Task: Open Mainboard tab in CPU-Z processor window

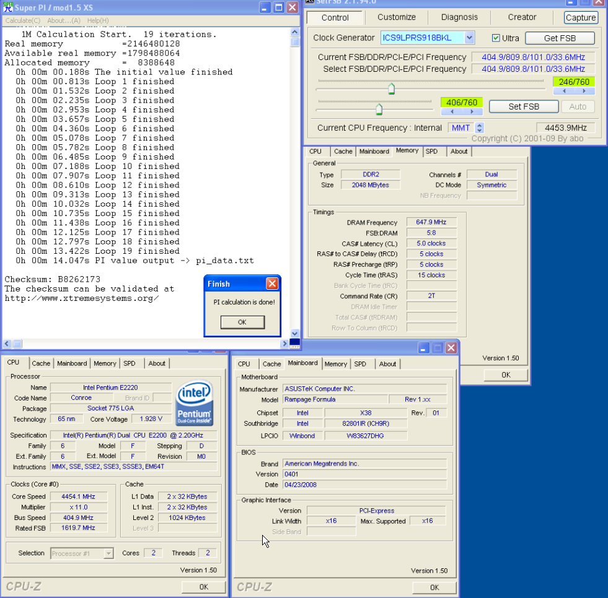Action: click(x=72, y=363)
